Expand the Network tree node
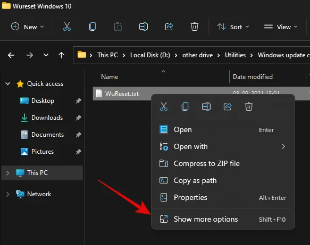Viewport: 310px width, 245px height. click(x=8, y=194)
